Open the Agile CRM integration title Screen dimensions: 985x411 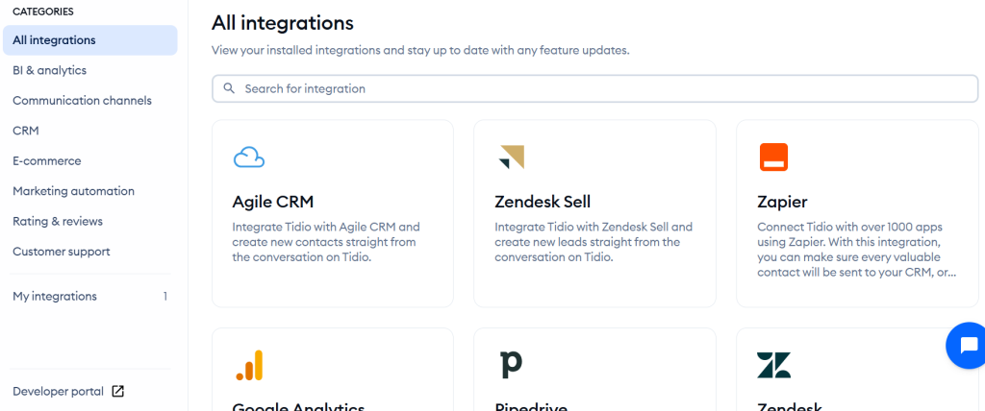[272, 202]
